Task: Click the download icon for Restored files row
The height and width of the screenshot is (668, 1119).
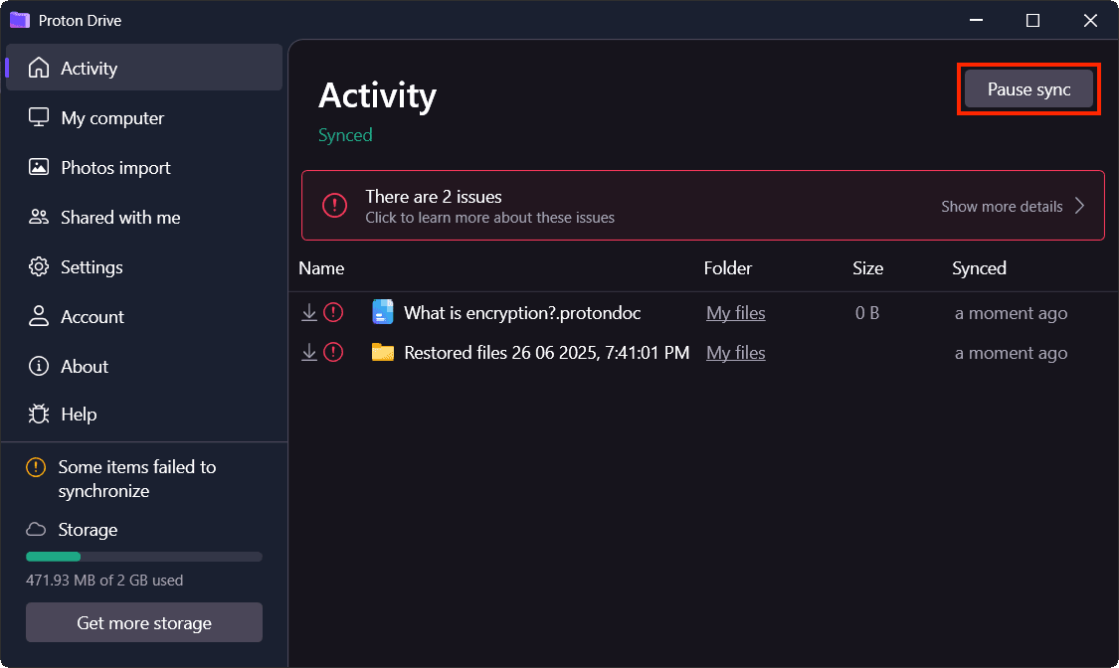Action: coord(309,352)
